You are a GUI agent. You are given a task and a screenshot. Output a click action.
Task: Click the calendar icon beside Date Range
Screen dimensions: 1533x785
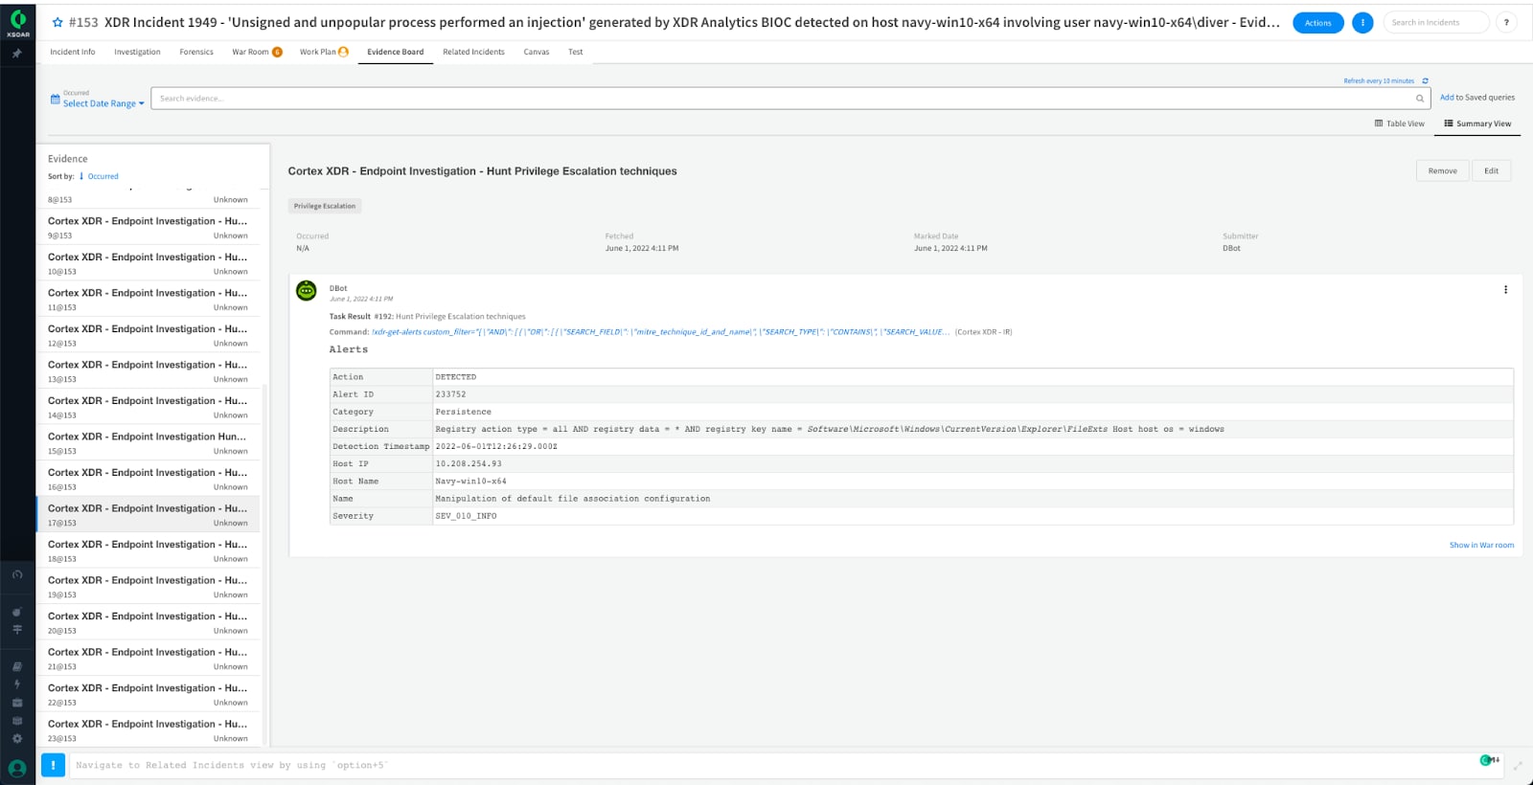tap(55, 99)
